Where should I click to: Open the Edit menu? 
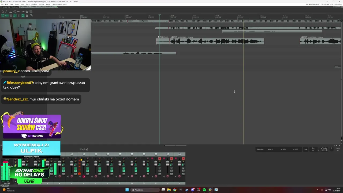click(6, 4)
